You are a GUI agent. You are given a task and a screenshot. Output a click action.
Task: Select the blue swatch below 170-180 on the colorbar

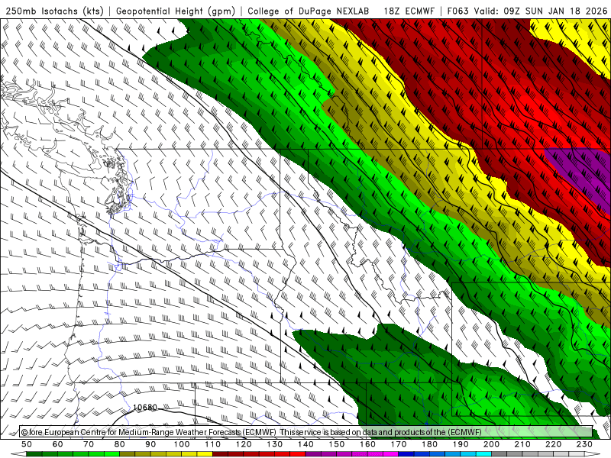pyautogui.click(x=414, y=454)
